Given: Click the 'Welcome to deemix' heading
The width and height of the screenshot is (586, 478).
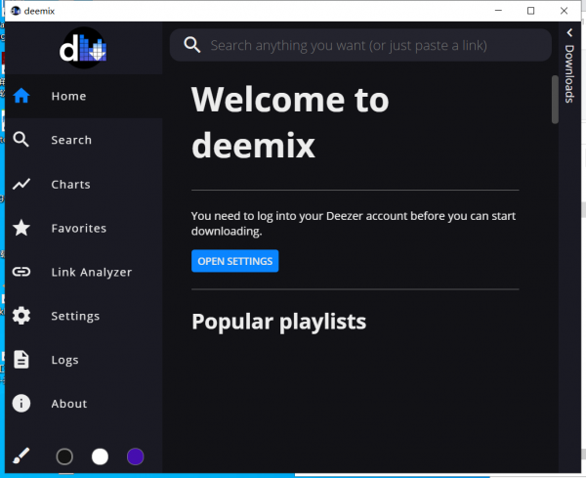Looking at the screenshot, I should pyautogui.click(x=290, y=122).
